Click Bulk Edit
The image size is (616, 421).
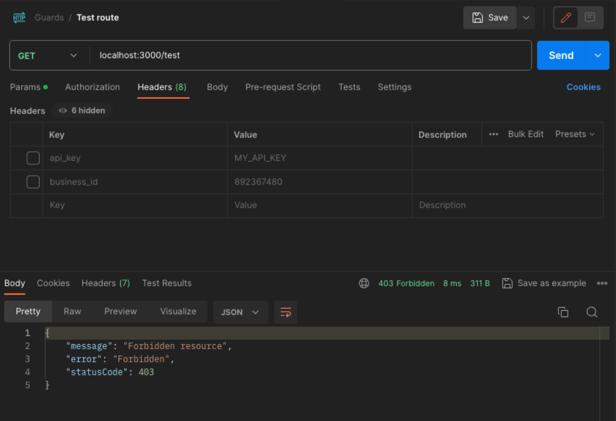point(526,134)
